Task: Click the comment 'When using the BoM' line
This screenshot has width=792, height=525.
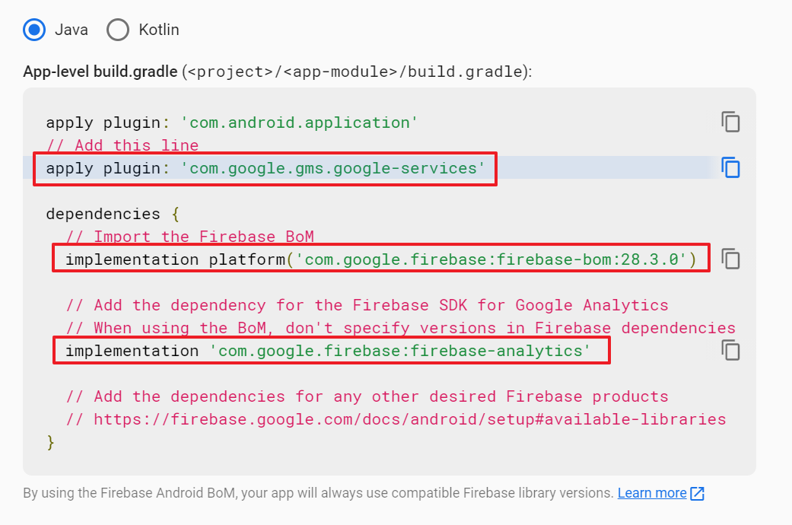Action: [400, 328]
